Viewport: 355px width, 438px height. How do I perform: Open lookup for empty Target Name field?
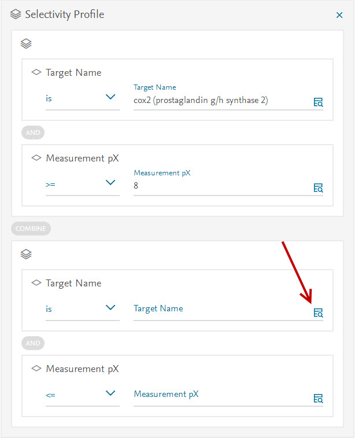point(318,313)
